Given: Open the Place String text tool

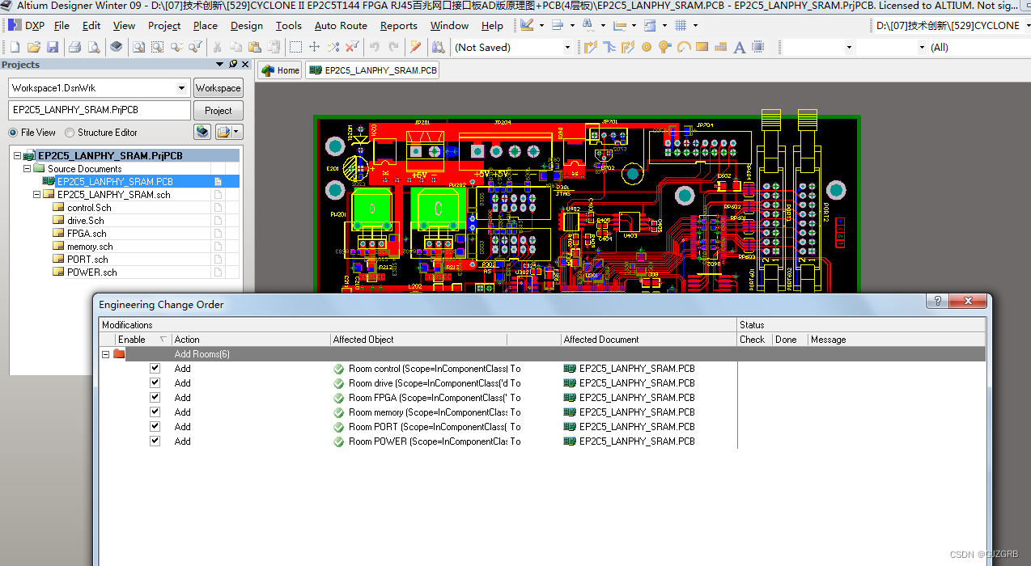Looking at the screenshot, I should (739, 47).
